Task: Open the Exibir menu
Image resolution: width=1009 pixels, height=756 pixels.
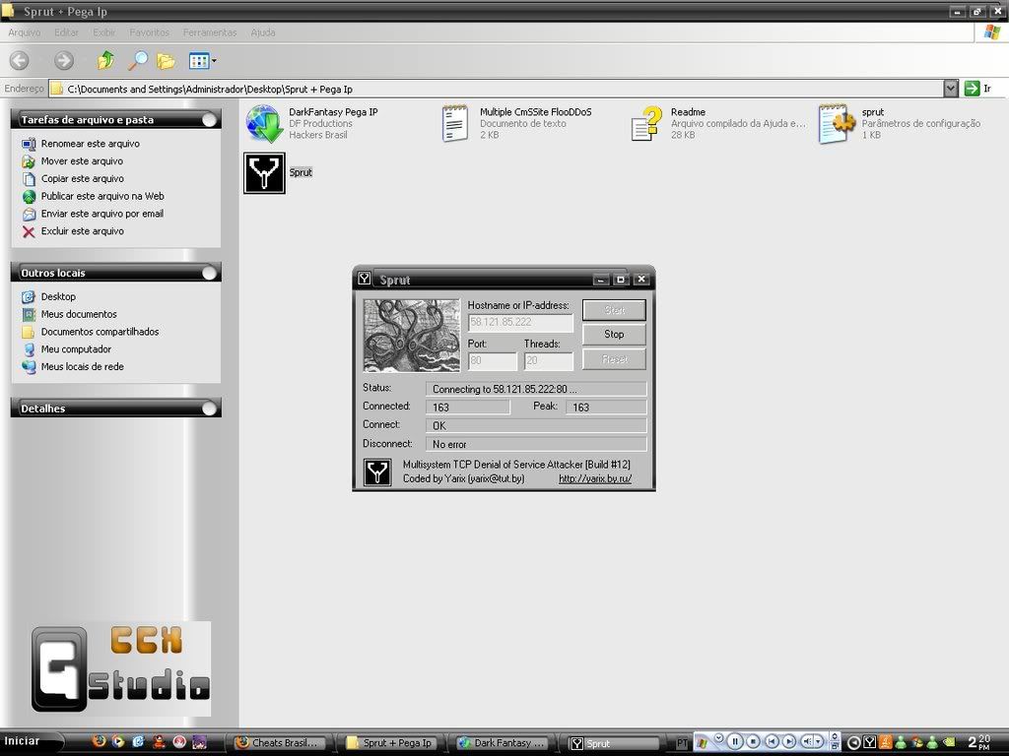Action: [104, 32]
